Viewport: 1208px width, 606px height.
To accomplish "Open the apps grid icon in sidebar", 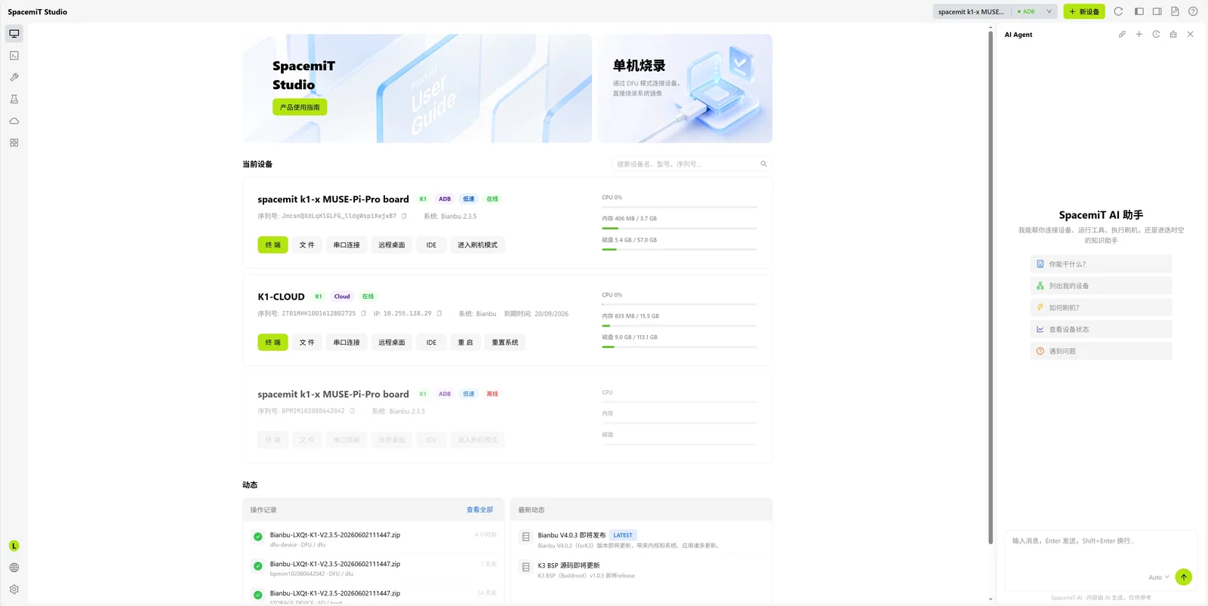I will click(14, 143).
